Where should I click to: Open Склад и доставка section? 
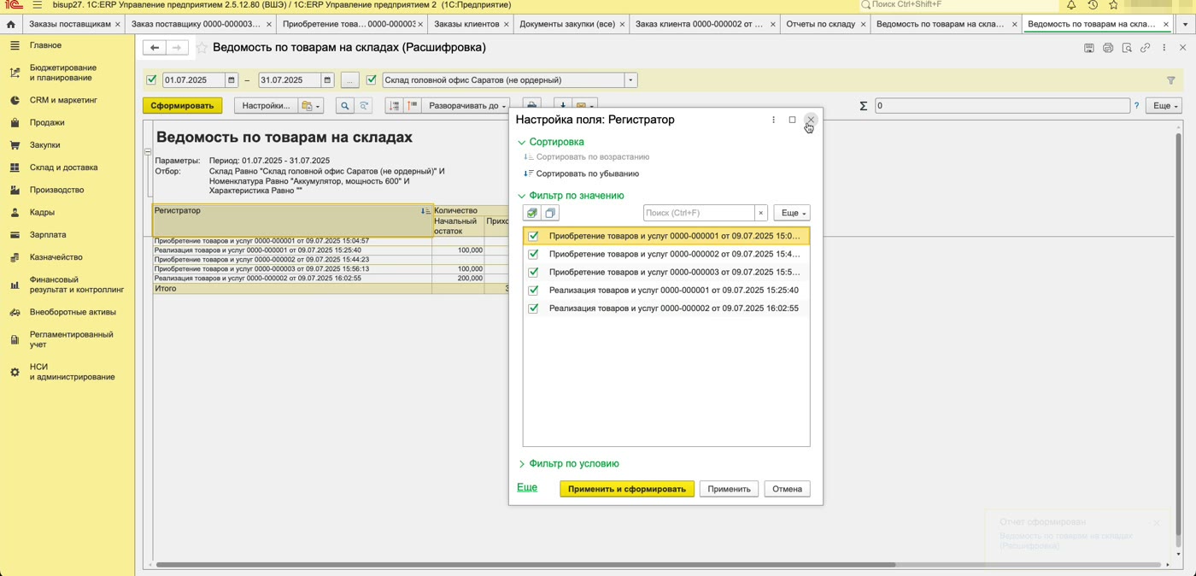coord(64,168)
